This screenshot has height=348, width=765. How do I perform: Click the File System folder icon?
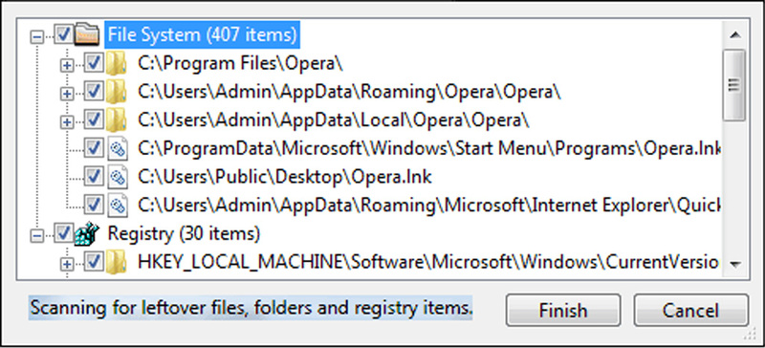pyautogui.click(x=87, y=34)
